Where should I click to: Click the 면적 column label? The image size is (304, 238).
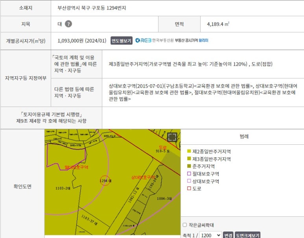179,24
